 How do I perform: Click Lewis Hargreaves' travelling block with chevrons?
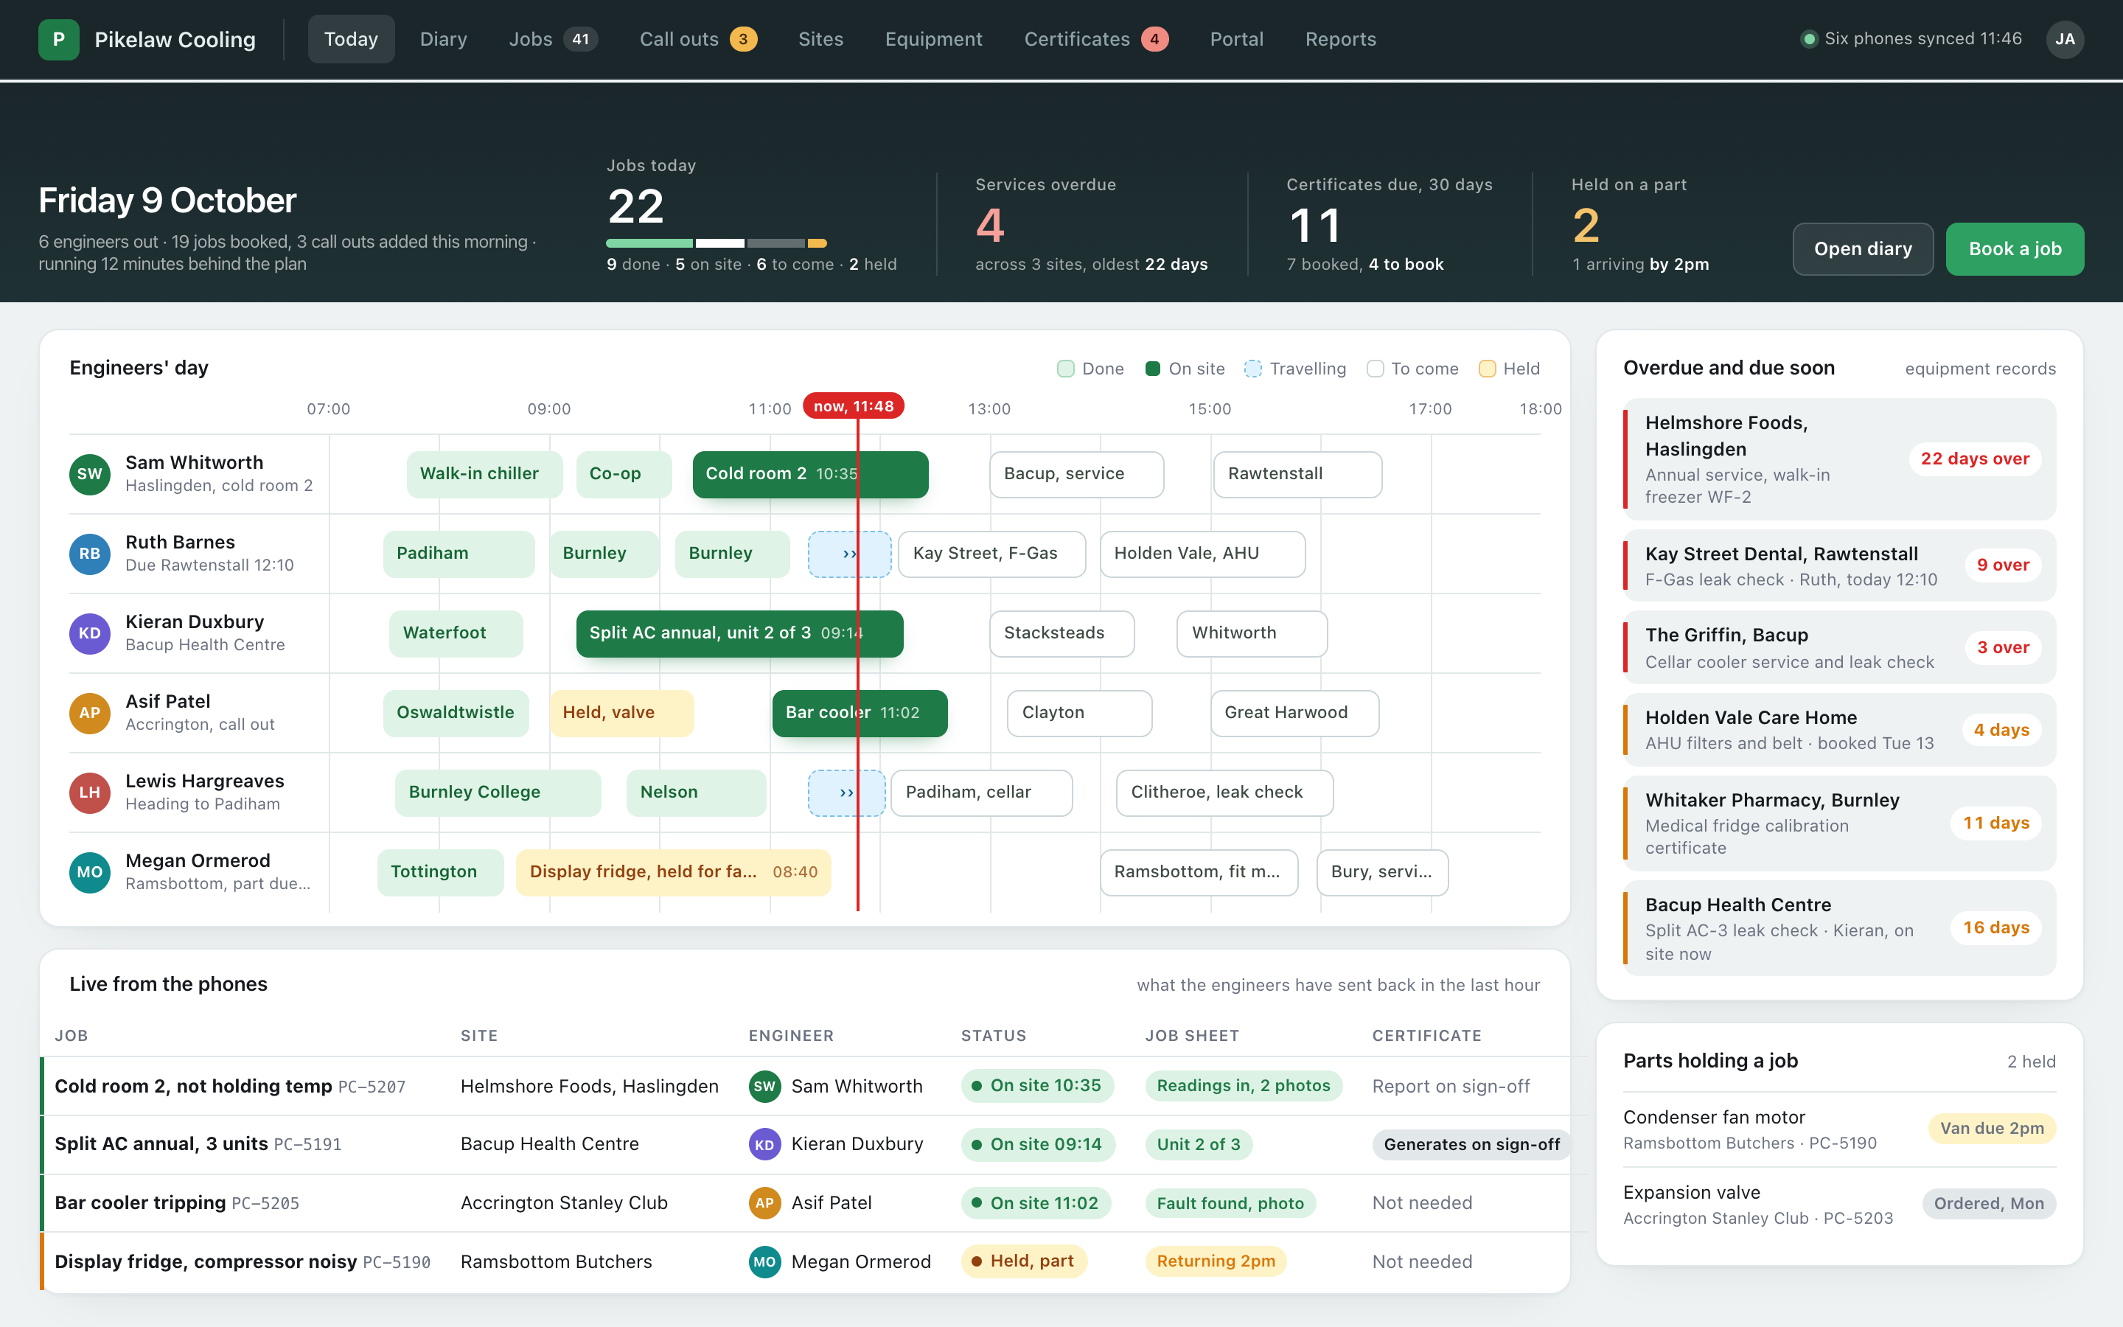tap(846, 793)
